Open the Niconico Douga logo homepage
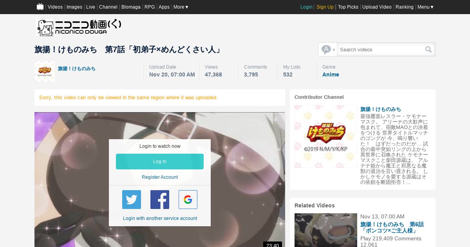 pyautogui.click(x=79, y=27)
